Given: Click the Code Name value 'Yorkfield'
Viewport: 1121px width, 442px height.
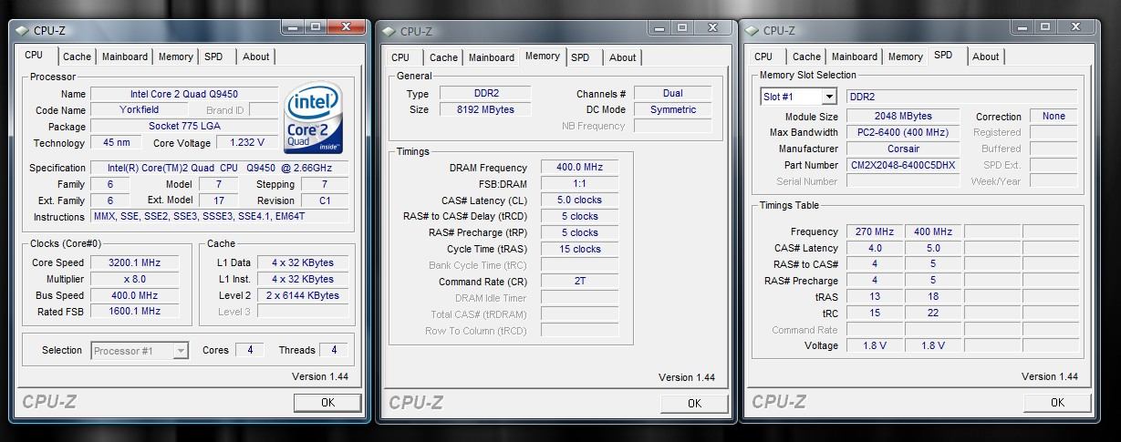Looking at the screenshot, I should pos(140,110).
